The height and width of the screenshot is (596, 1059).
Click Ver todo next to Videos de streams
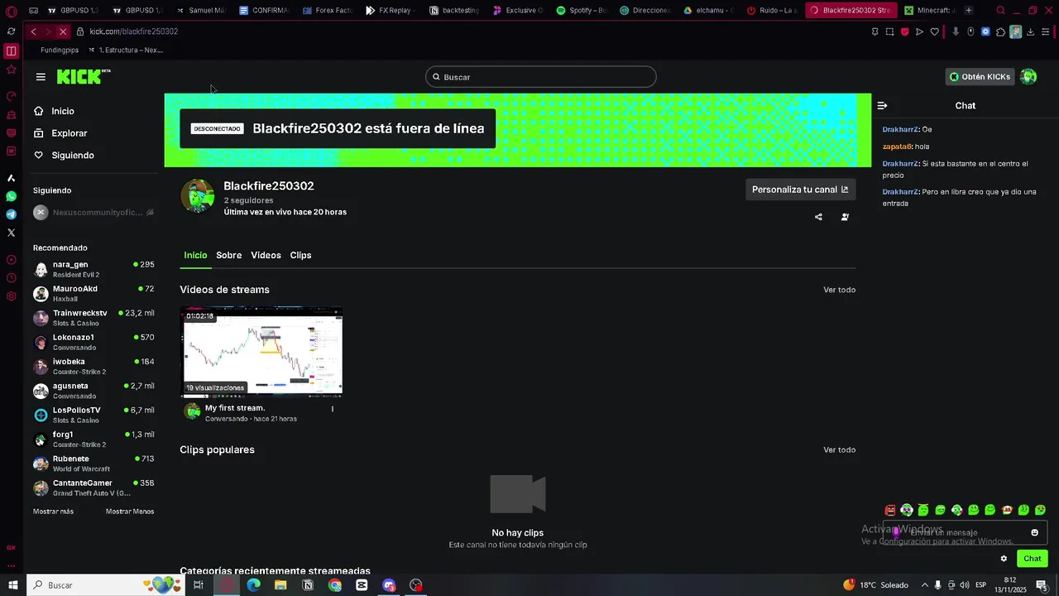tap(839, 290)
